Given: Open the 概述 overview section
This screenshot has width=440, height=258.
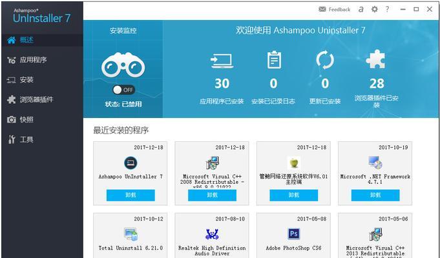Looking at the screenshot, I should pyautogui.click(x=42, y=40).
